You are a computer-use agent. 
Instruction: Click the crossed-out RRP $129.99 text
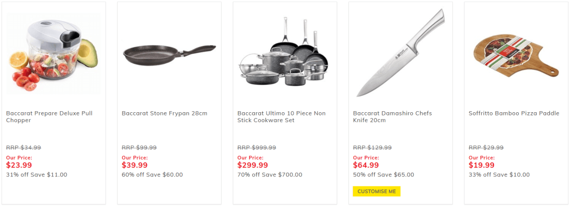372,148
